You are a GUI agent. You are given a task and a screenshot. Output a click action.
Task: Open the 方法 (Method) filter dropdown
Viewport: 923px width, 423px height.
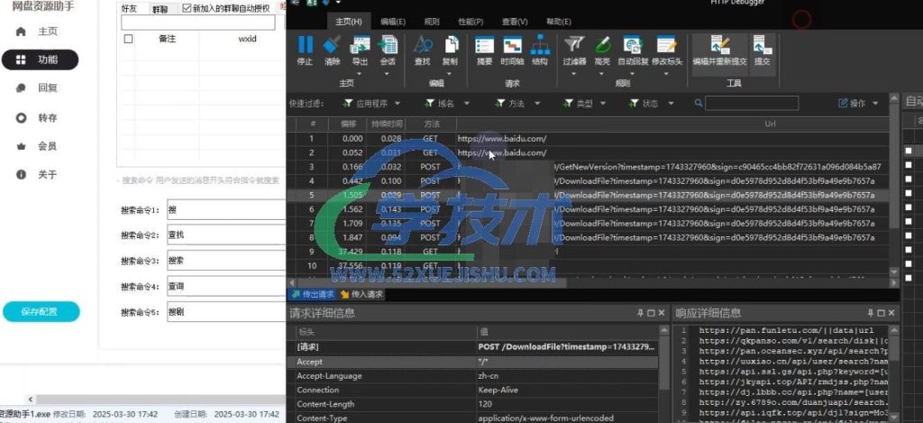click(513, 103)
